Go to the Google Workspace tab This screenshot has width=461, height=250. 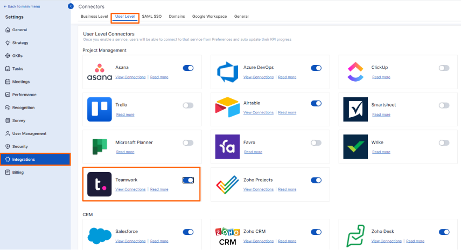click(x=209, y=17)
